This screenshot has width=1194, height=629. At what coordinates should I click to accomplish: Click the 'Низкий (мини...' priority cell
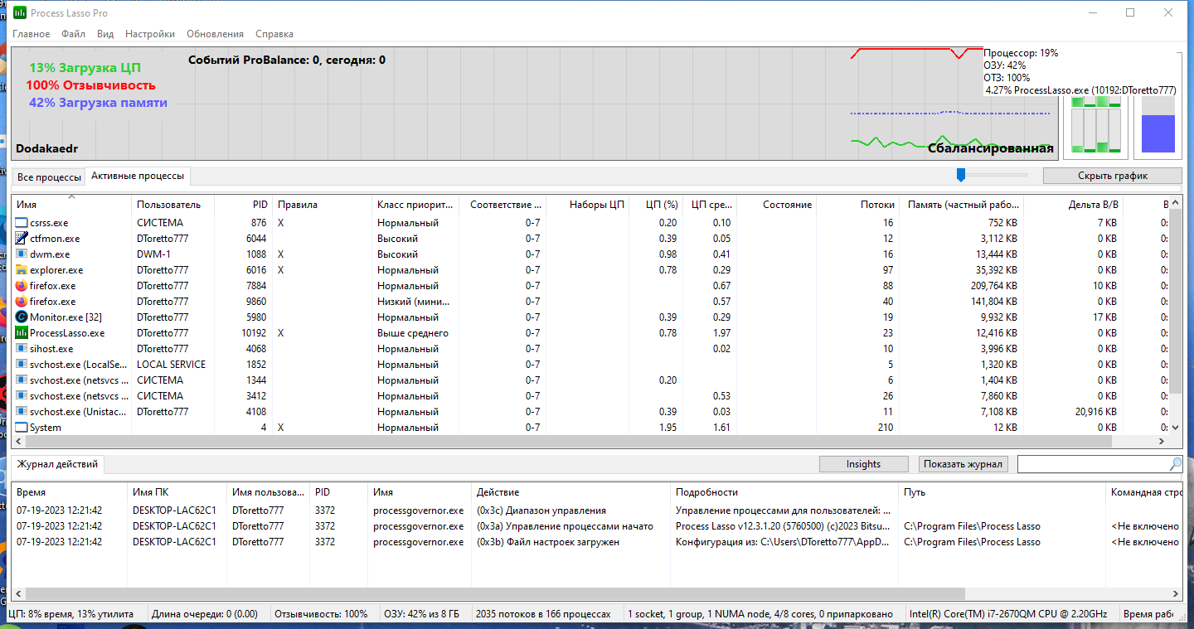click(x=413, y=302)
